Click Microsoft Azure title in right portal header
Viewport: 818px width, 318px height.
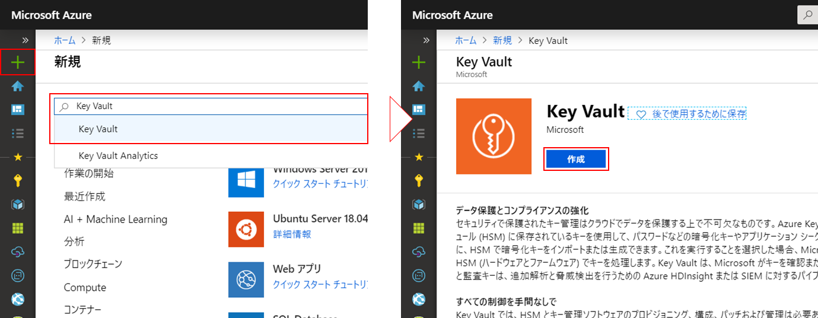click(453, 15)
